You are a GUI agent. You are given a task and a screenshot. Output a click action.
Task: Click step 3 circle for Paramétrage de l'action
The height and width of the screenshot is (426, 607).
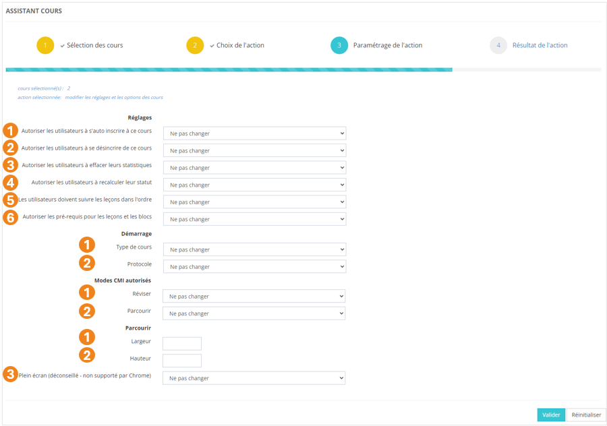pyautogui.click(x=339, y=46)
